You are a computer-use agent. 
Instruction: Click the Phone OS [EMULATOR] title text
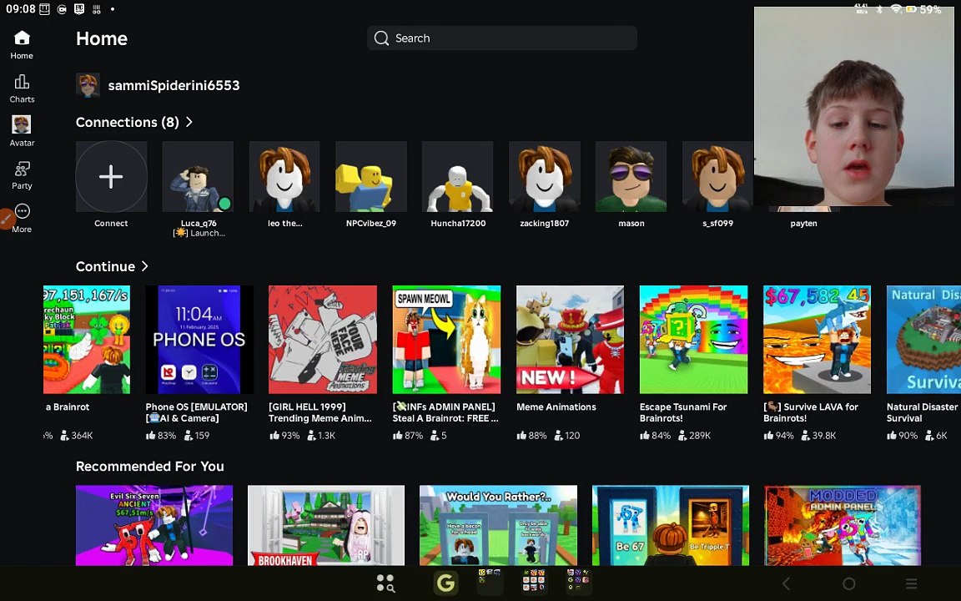(196, 412)
